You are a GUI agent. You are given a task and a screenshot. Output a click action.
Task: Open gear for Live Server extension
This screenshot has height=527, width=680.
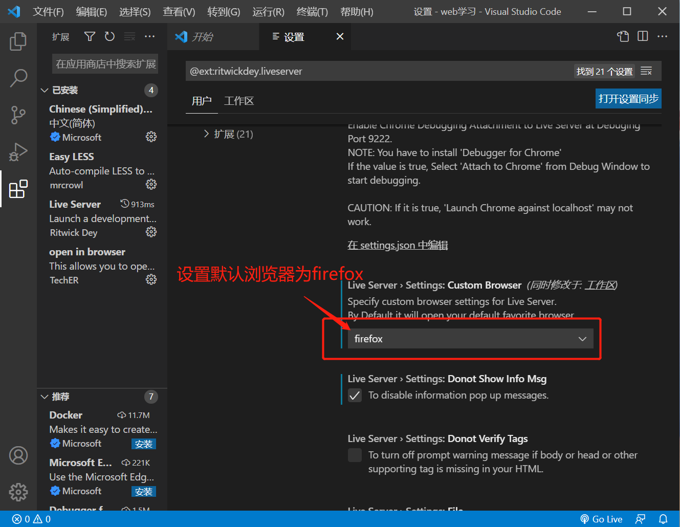pyautogui.click(x=151, y=232)
